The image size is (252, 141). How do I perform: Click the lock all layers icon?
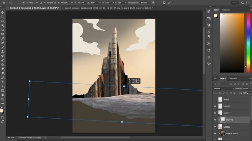coord(234,93)
